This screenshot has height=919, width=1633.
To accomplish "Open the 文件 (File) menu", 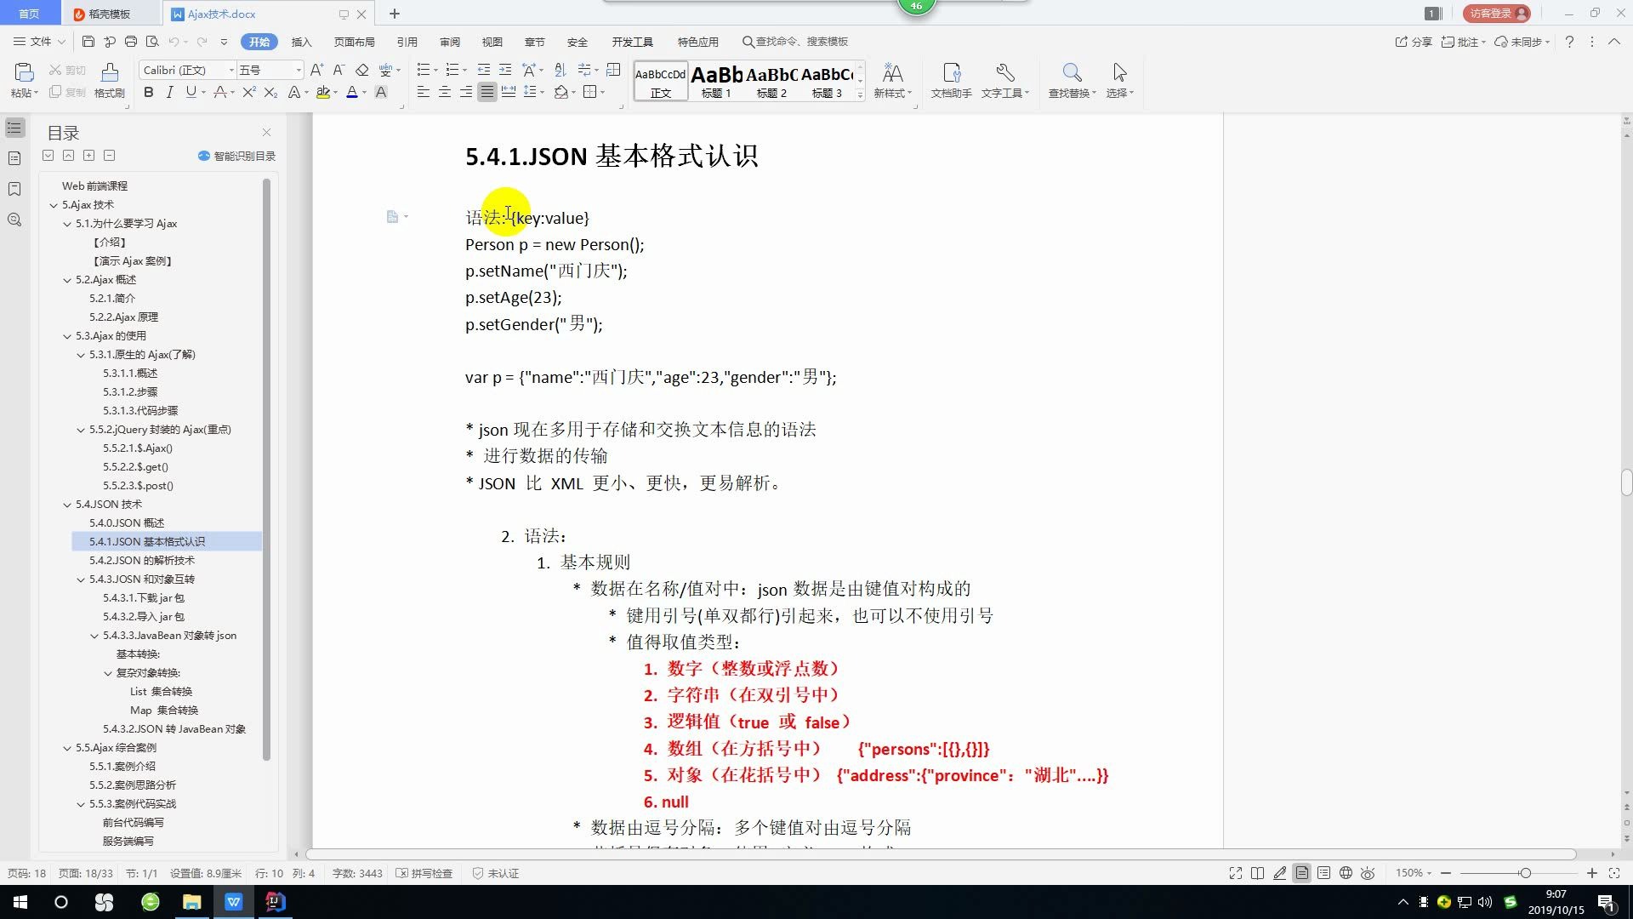I will tap(39, 42).
